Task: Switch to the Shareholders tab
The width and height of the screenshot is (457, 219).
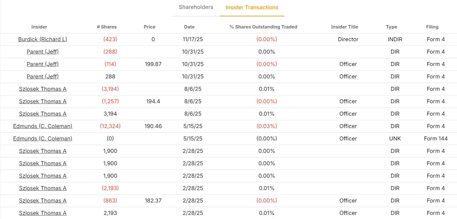Action: point(196,7)
